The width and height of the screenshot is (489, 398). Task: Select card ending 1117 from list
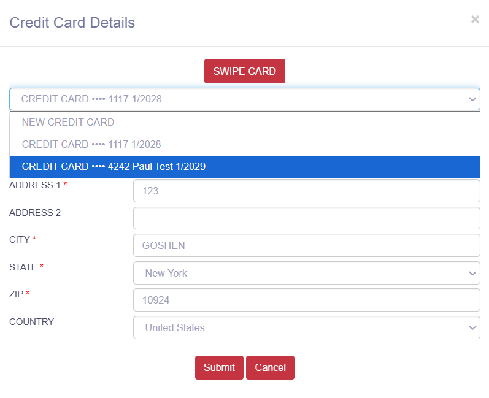click(91, 144)
